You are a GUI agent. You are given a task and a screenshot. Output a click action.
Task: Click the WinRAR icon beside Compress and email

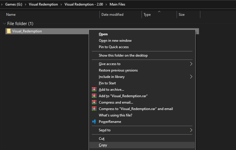94,102
